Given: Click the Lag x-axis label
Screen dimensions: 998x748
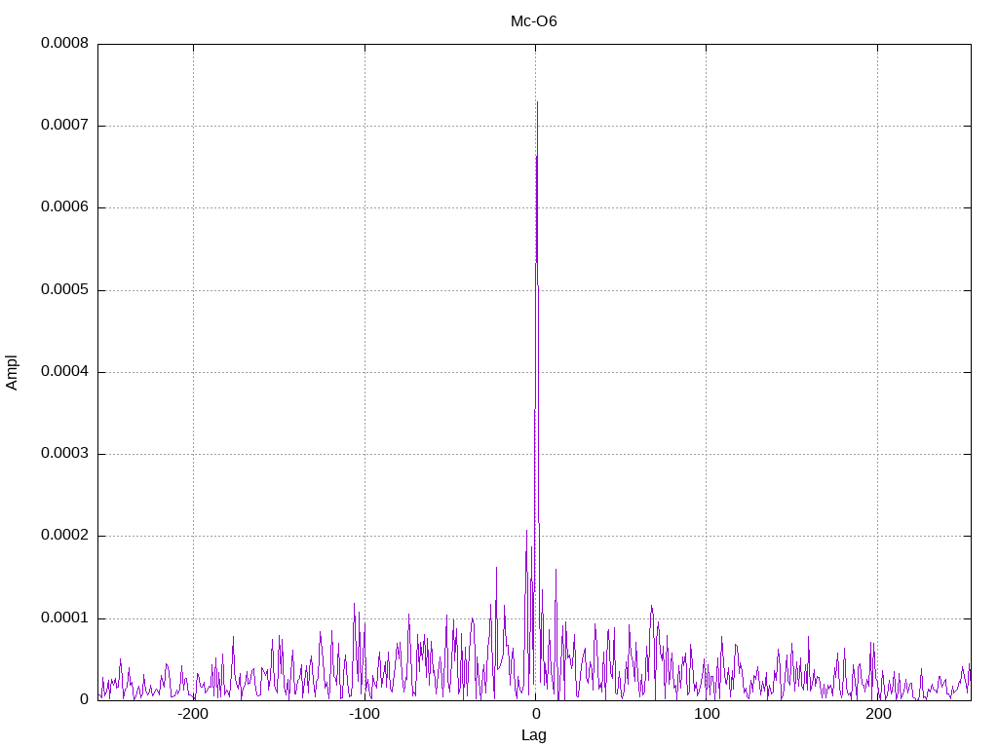Looking at the screenshot, I should pyautogui.click(x=533, y=735).
